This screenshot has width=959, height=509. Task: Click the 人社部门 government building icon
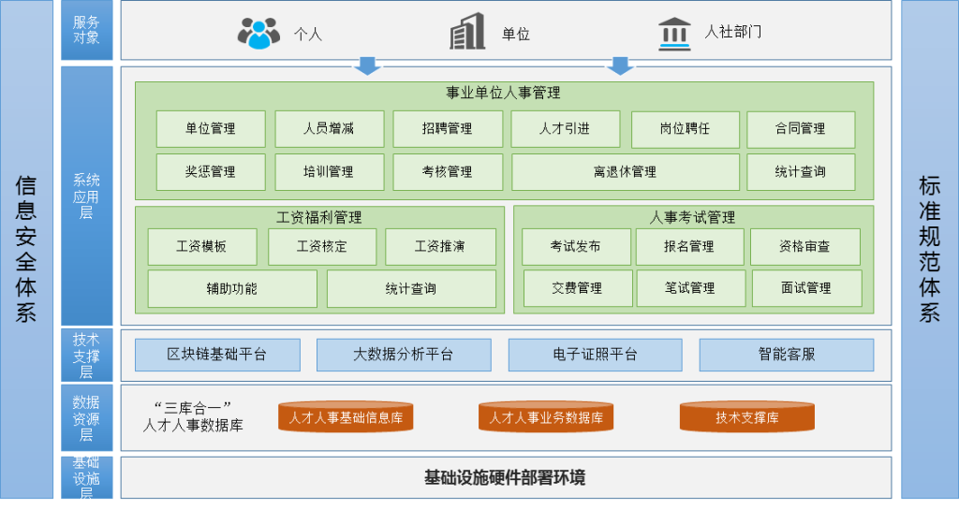click(x=674, y=33)
